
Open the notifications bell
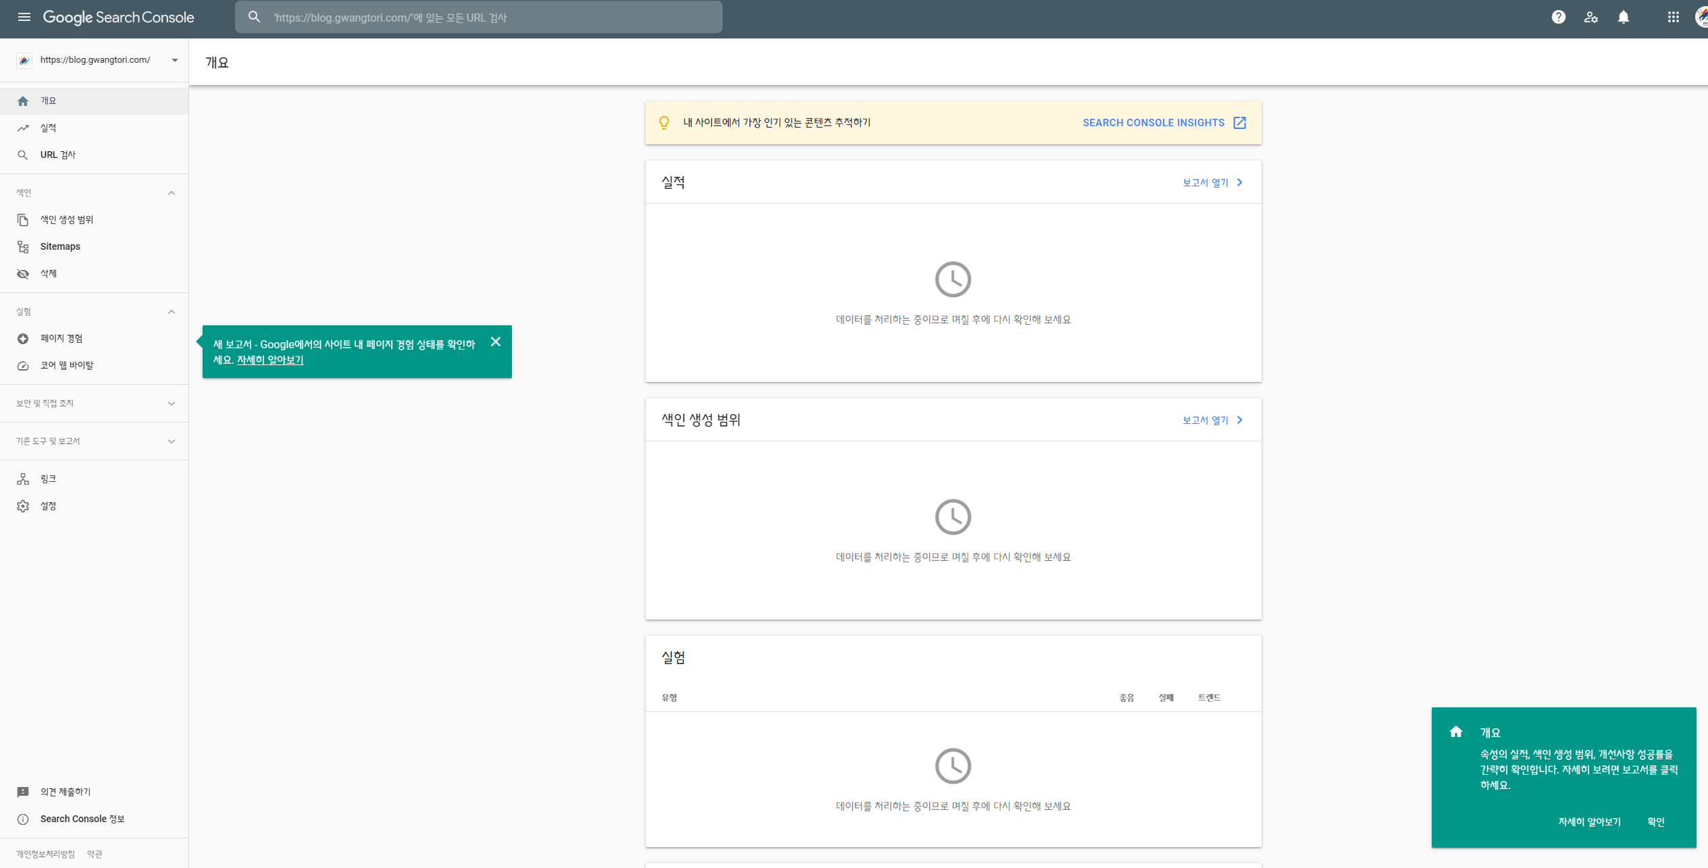pyautogui.click(x=1623, y=17)
